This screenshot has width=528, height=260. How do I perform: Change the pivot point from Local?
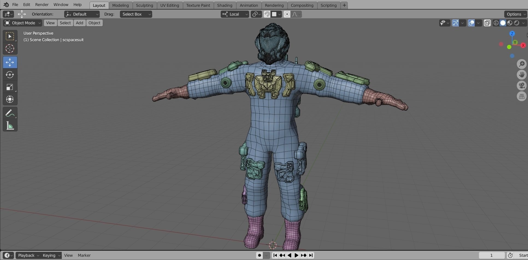click(x=235, y=14)
